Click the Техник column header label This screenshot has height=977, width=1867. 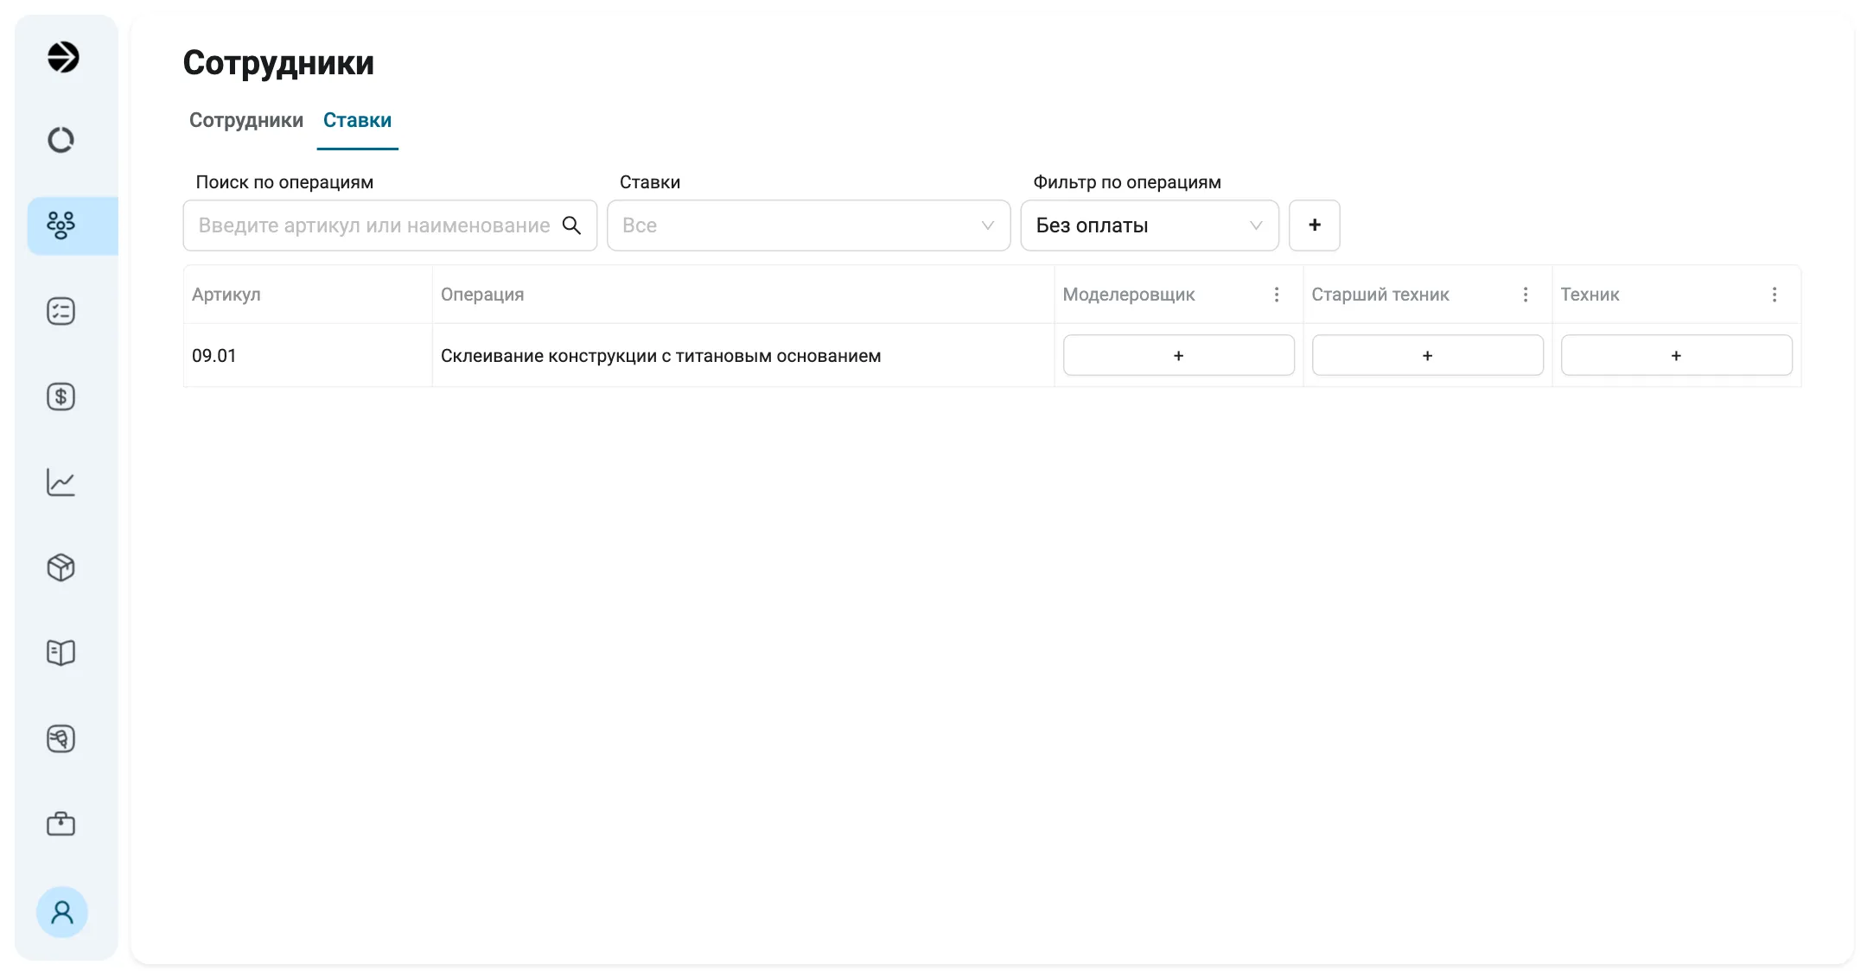(x=1590, y=295)
